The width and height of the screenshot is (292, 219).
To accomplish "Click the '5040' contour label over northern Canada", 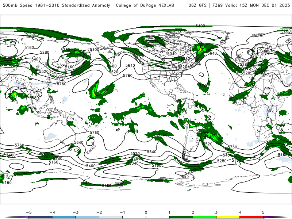I will [172, 54].
